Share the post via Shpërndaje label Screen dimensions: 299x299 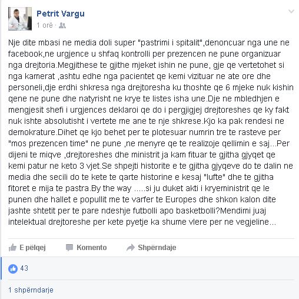click(x=157, y=248)
